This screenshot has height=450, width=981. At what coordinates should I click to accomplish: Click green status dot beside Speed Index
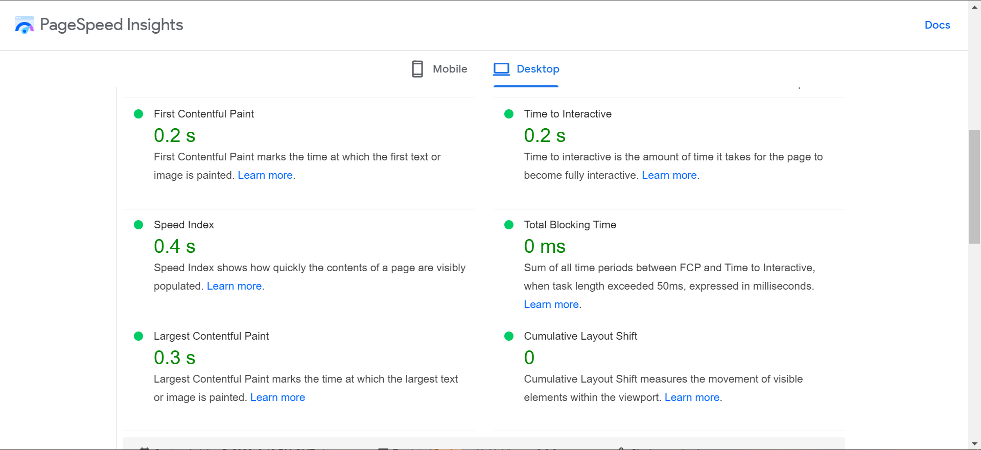point(138,225)
